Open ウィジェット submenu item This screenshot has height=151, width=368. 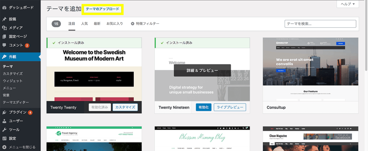tap(13, 81)
